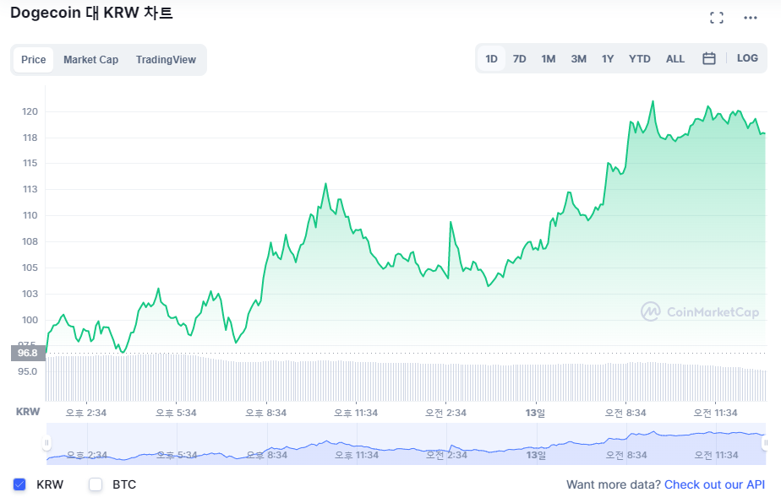Select the Price tab
The width and height of the screenshot is (781, 503).
pyautogui.click(x=33, y=60)
